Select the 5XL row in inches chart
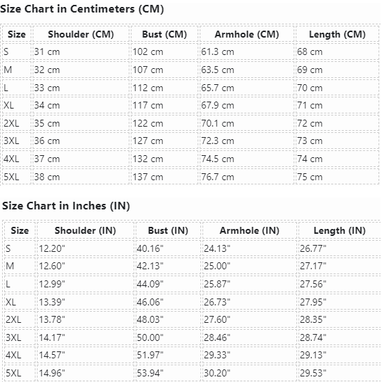The width and height of the screenshot is (382, 382). click(193, 373)
